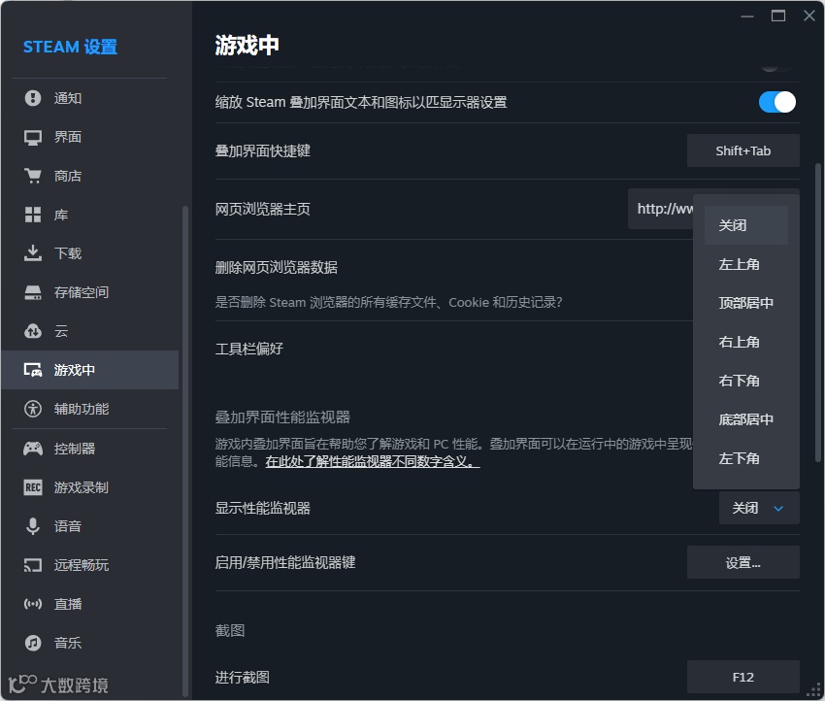Click the 存储空间 drive icon
Viewport: 825px width, 701px height.
point(33,292)
